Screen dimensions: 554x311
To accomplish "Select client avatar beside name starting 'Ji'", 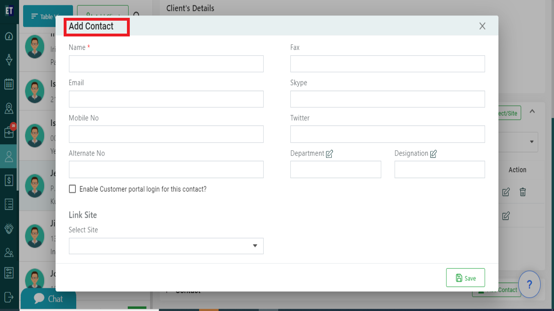I will 35,235.
